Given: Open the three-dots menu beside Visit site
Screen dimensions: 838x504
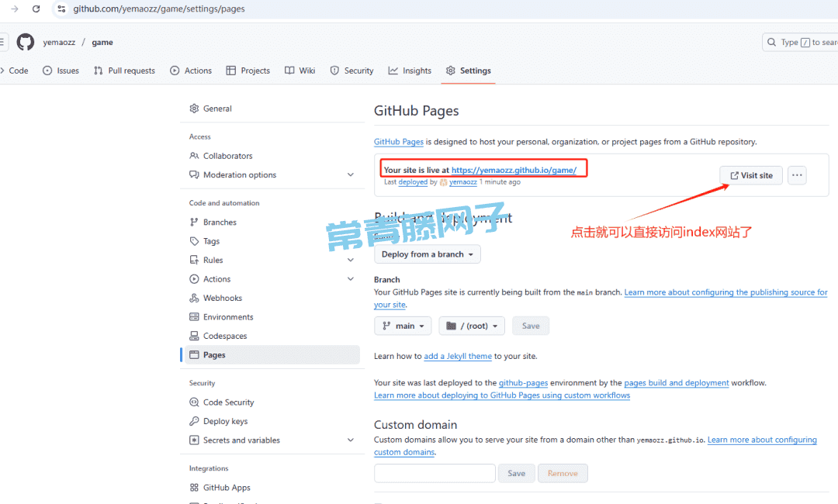Looking at the screenshot, I should [797, 175].
